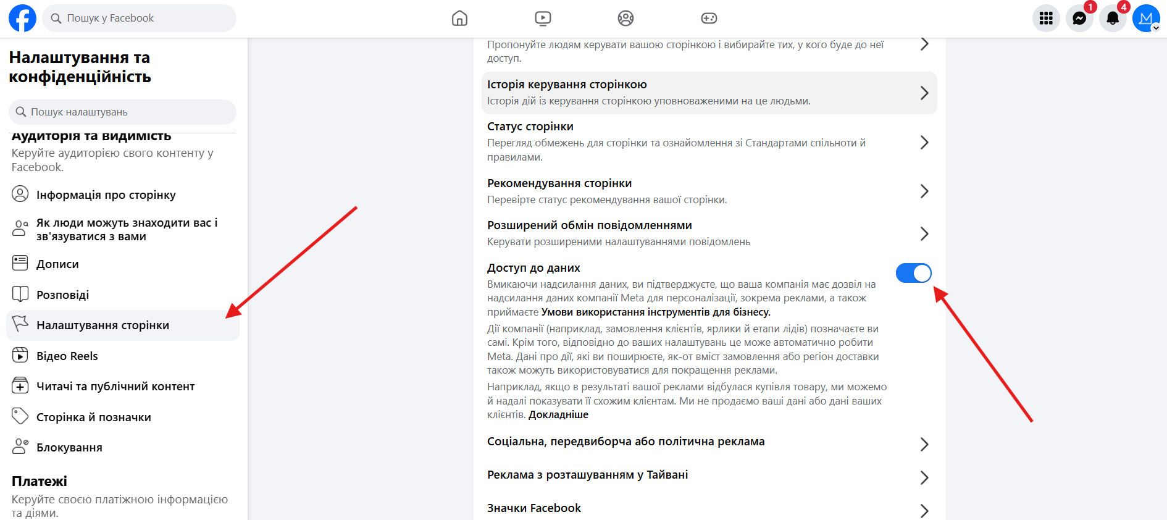Click the Пошук налаштувань search field
This screenshot has height=520, width=1167.
click(x=123, y=112)
